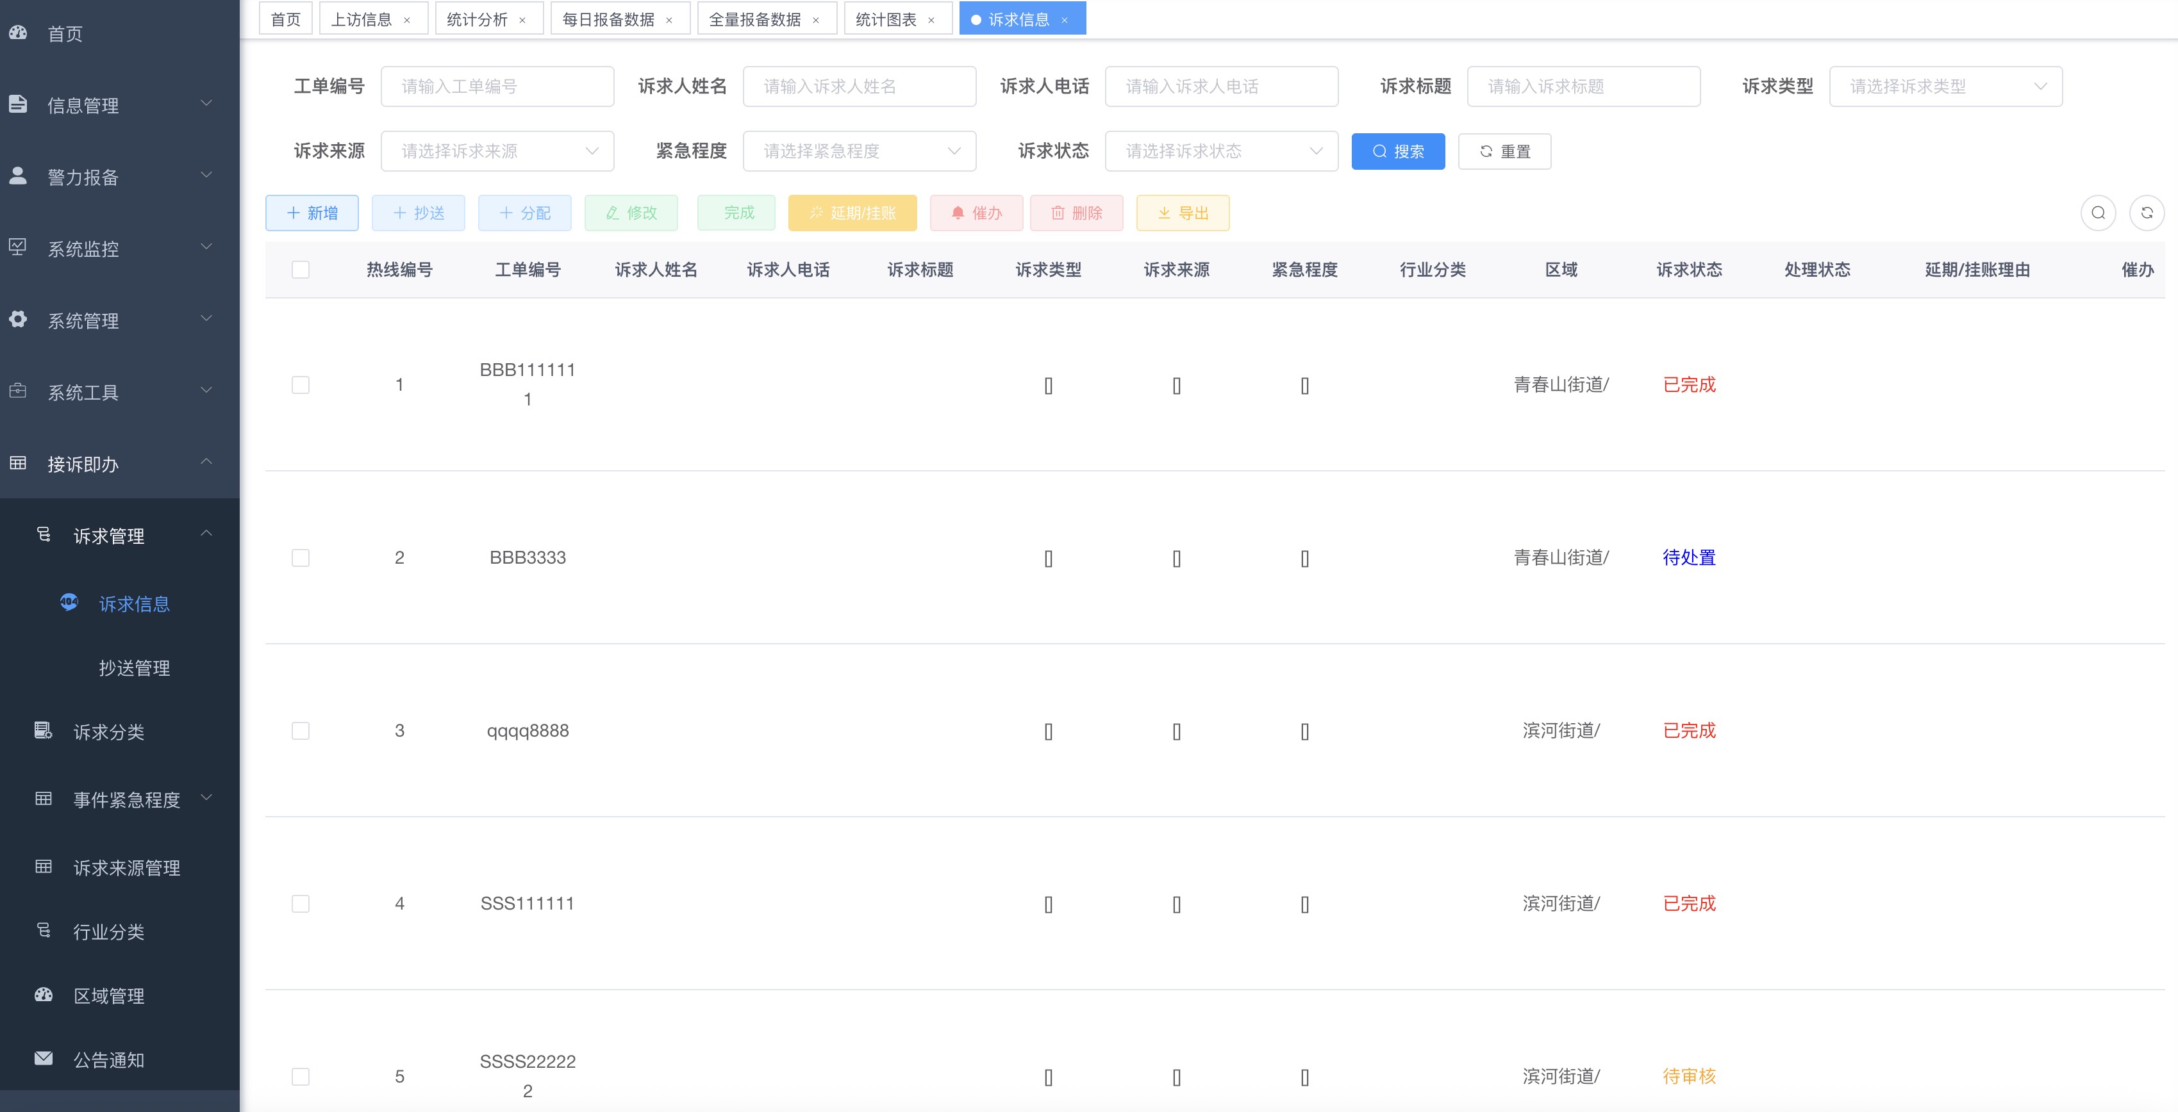Image resolution: width=2178 pixels, height=1112 pixels.
Task: Click the 工单编号 input field
Action: point(497,86)
